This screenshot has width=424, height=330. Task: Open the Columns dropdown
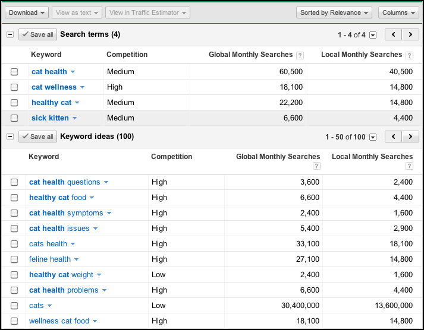pos(398,12)
